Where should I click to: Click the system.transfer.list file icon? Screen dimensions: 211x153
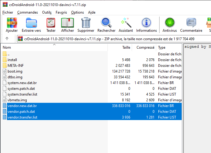[5, 94]
